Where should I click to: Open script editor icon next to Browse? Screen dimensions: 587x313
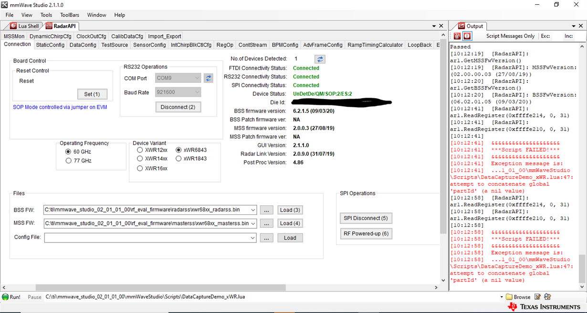point(538,297)
